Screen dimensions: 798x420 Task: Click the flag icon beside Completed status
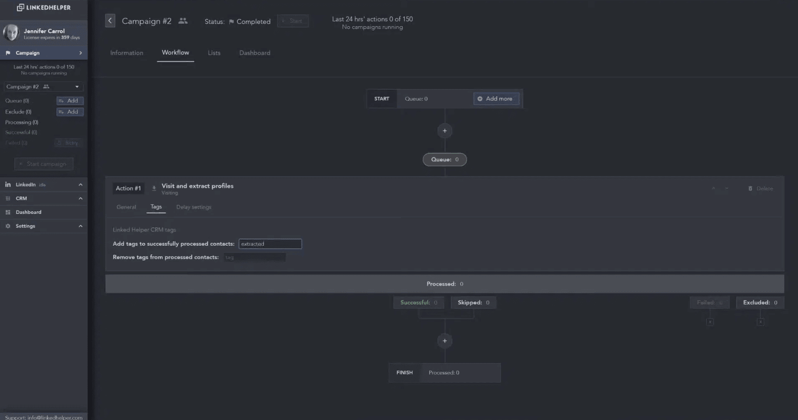(x=232, y=22)
